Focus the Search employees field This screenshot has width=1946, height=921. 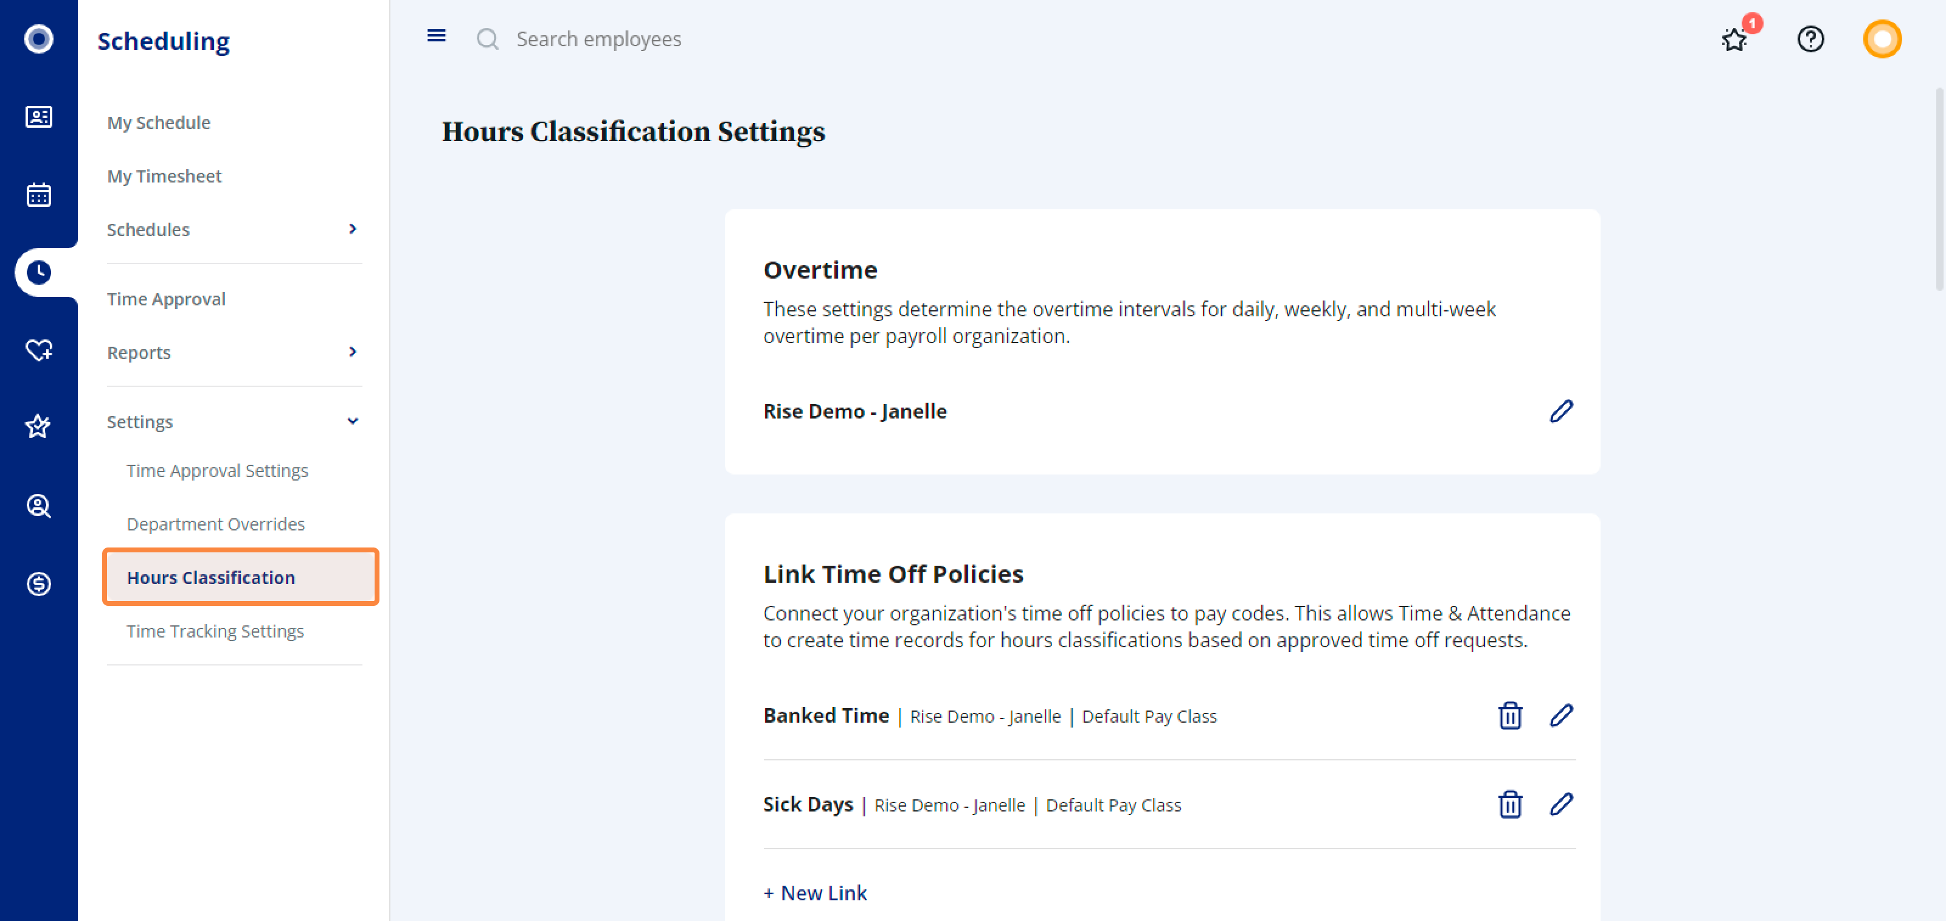(598, 38)
